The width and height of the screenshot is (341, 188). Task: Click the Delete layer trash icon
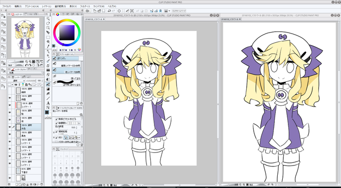click(42, 184)
